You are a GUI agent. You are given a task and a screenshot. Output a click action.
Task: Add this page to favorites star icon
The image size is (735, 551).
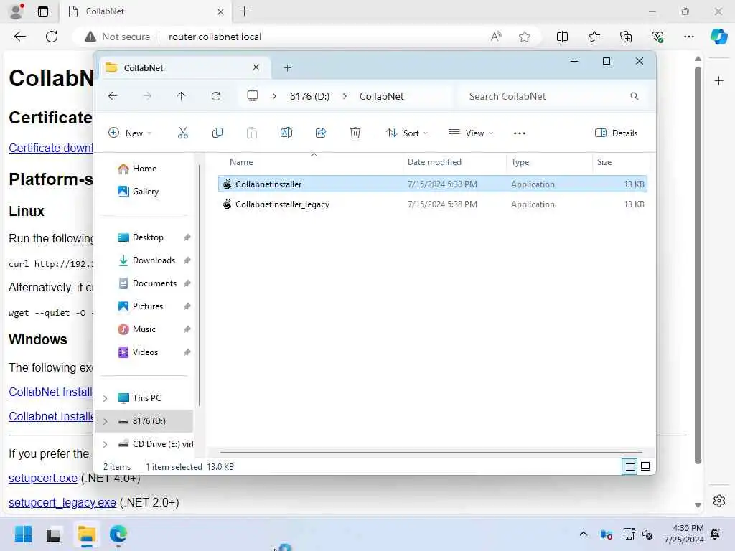click(525, 37)
